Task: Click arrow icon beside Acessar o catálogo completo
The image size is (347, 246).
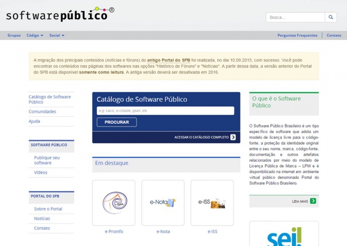Action: (233, 137)
